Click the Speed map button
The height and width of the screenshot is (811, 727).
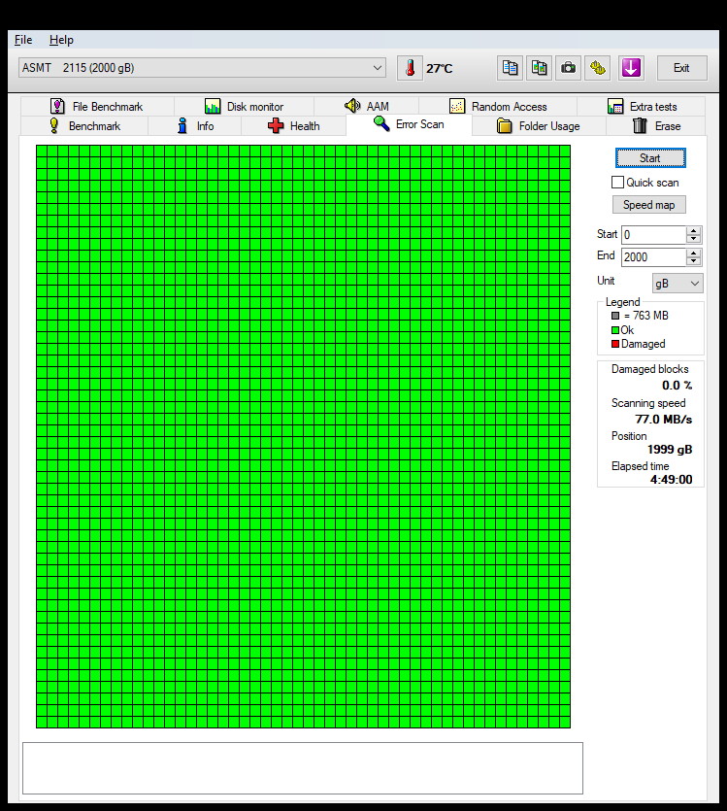649,204
